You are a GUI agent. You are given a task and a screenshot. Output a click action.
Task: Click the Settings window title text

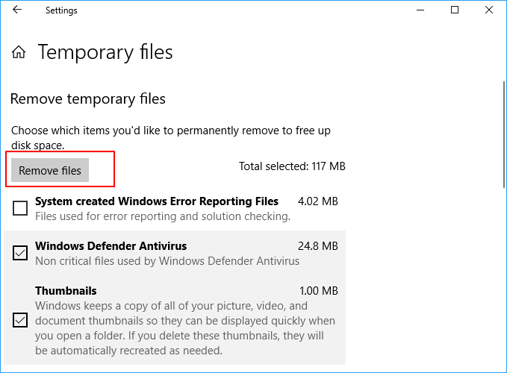(x=61, y=10)
